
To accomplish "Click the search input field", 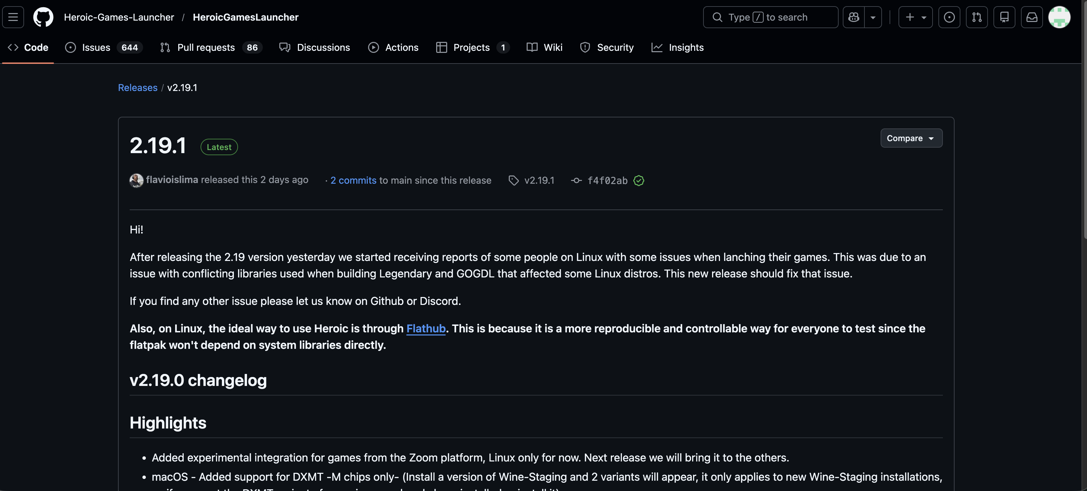I will (771, 17).
